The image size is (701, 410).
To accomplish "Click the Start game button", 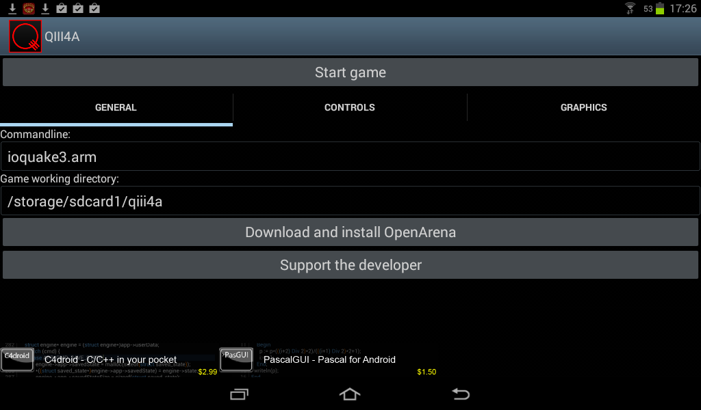I will [x=350, y=72].
